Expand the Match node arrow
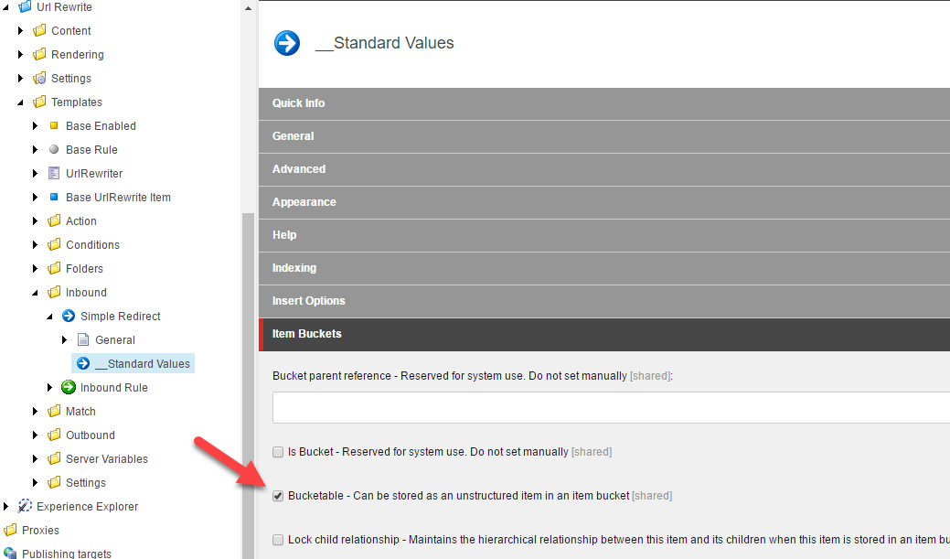Image resolution: width=950 pixels, height=559 pixels. (x=35, y=411)
